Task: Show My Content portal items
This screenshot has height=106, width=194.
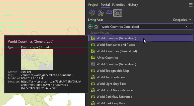Action: pyautogui.click(x=92, y=13)
